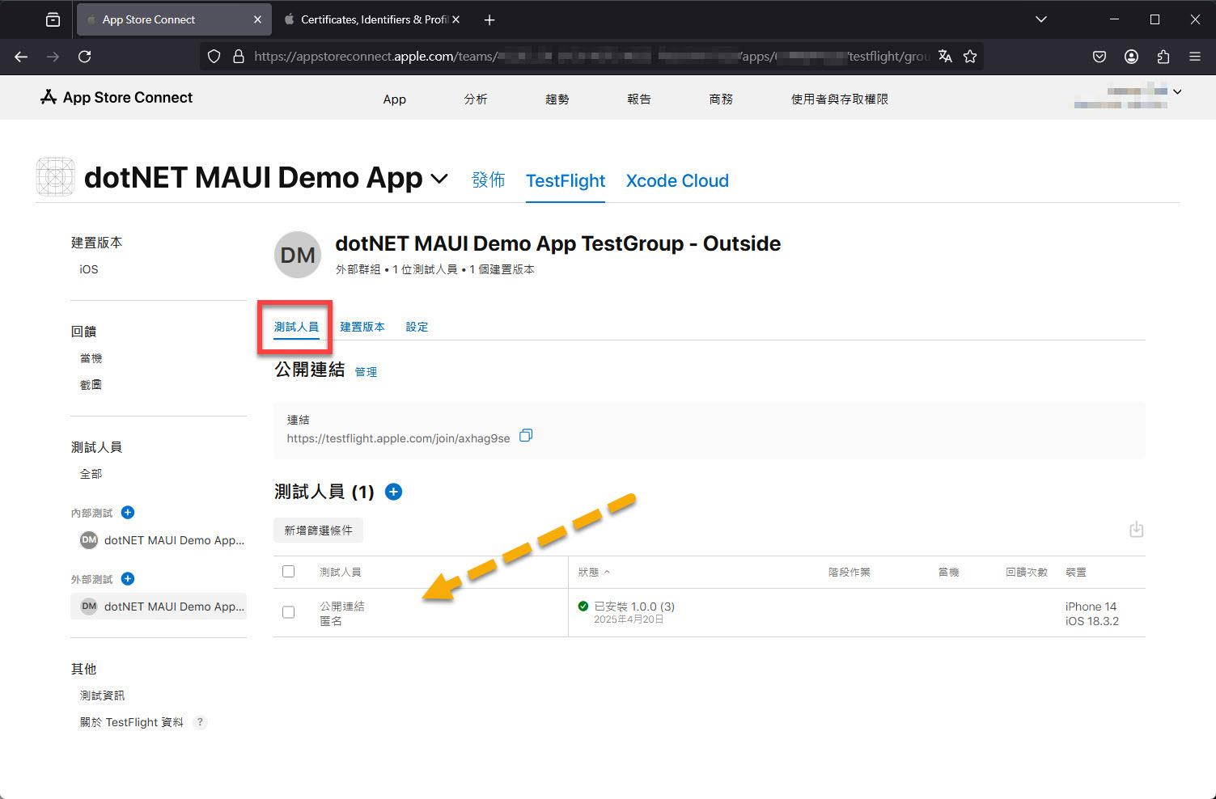1216x799 pixels.
Task: Translate this page icon in address bar
Action: (945, 57)
